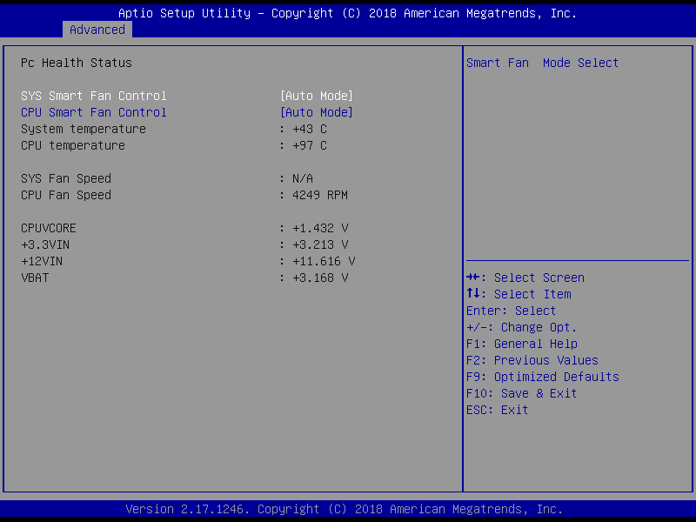The image size is (696, 522).
Task: Click the up-down arrows Select Item hint
Action: click(x=519, y=294)
